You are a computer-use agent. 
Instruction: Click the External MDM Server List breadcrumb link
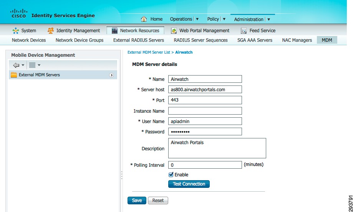149,52
